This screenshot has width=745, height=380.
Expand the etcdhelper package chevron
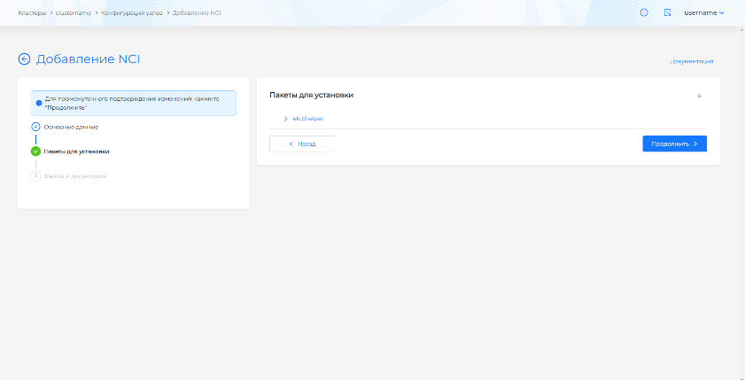pos(285,118)
